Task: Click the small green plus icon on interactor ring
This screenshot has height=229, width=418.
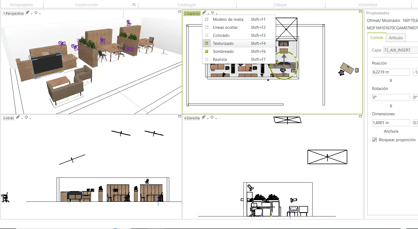Action: coord(295,60)
